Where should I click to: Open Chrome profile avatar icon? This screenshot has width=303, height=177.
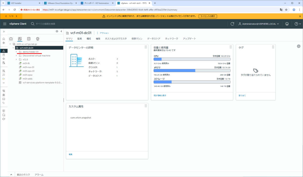tap(294, 10)
